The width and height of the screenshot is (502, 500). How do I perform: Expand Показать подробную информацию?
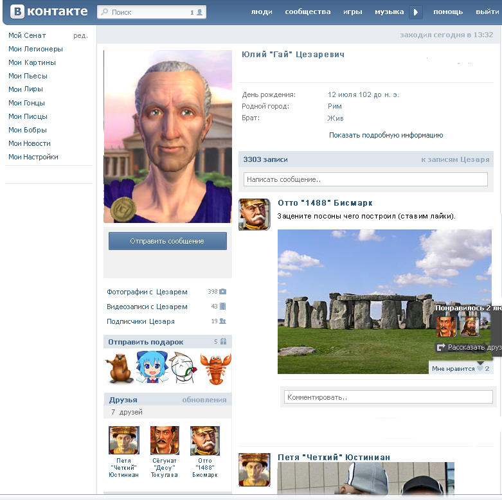(x=386, y=135)
